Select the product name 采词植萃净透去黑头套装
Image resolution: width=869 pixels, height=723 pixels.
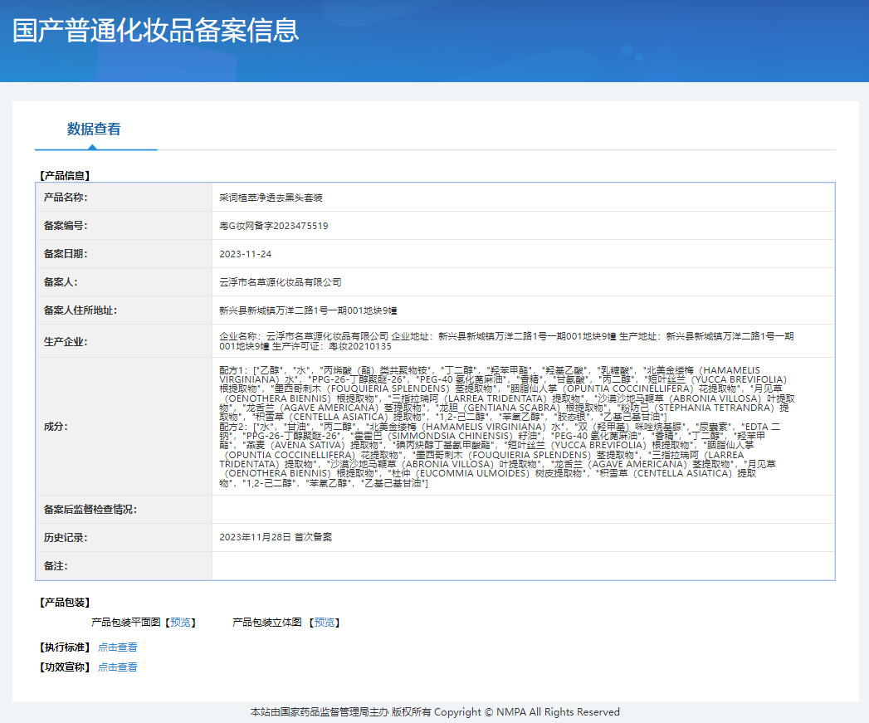271,198
